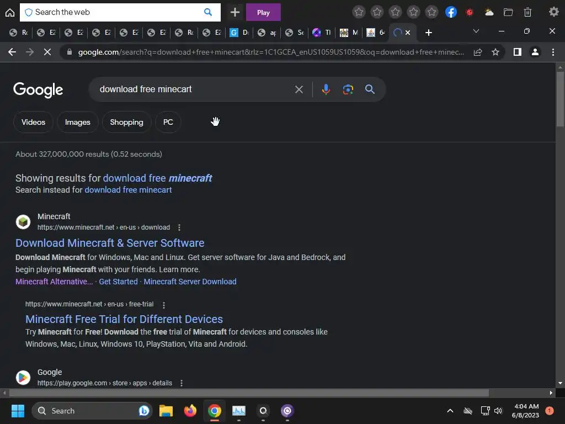The height and width of the screenshot is (424, 565).
Task: Toggle the browser side panel
Action: pos(518,52)
